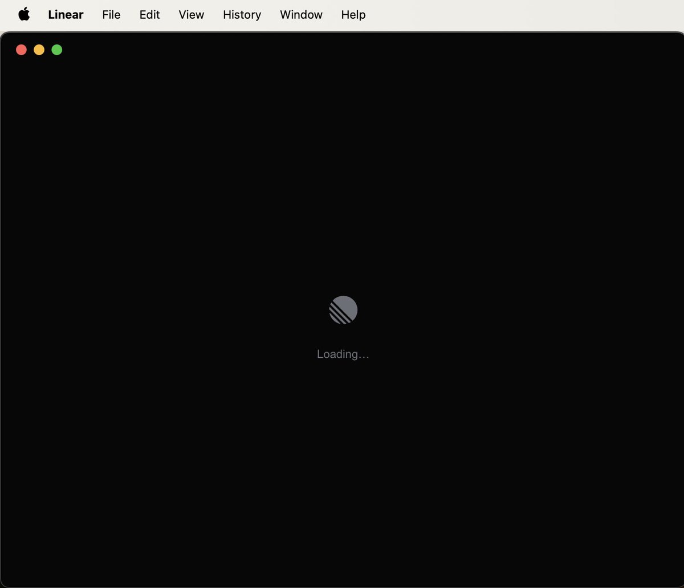
Task: Open the History menu
Action: tap(242, 15)
